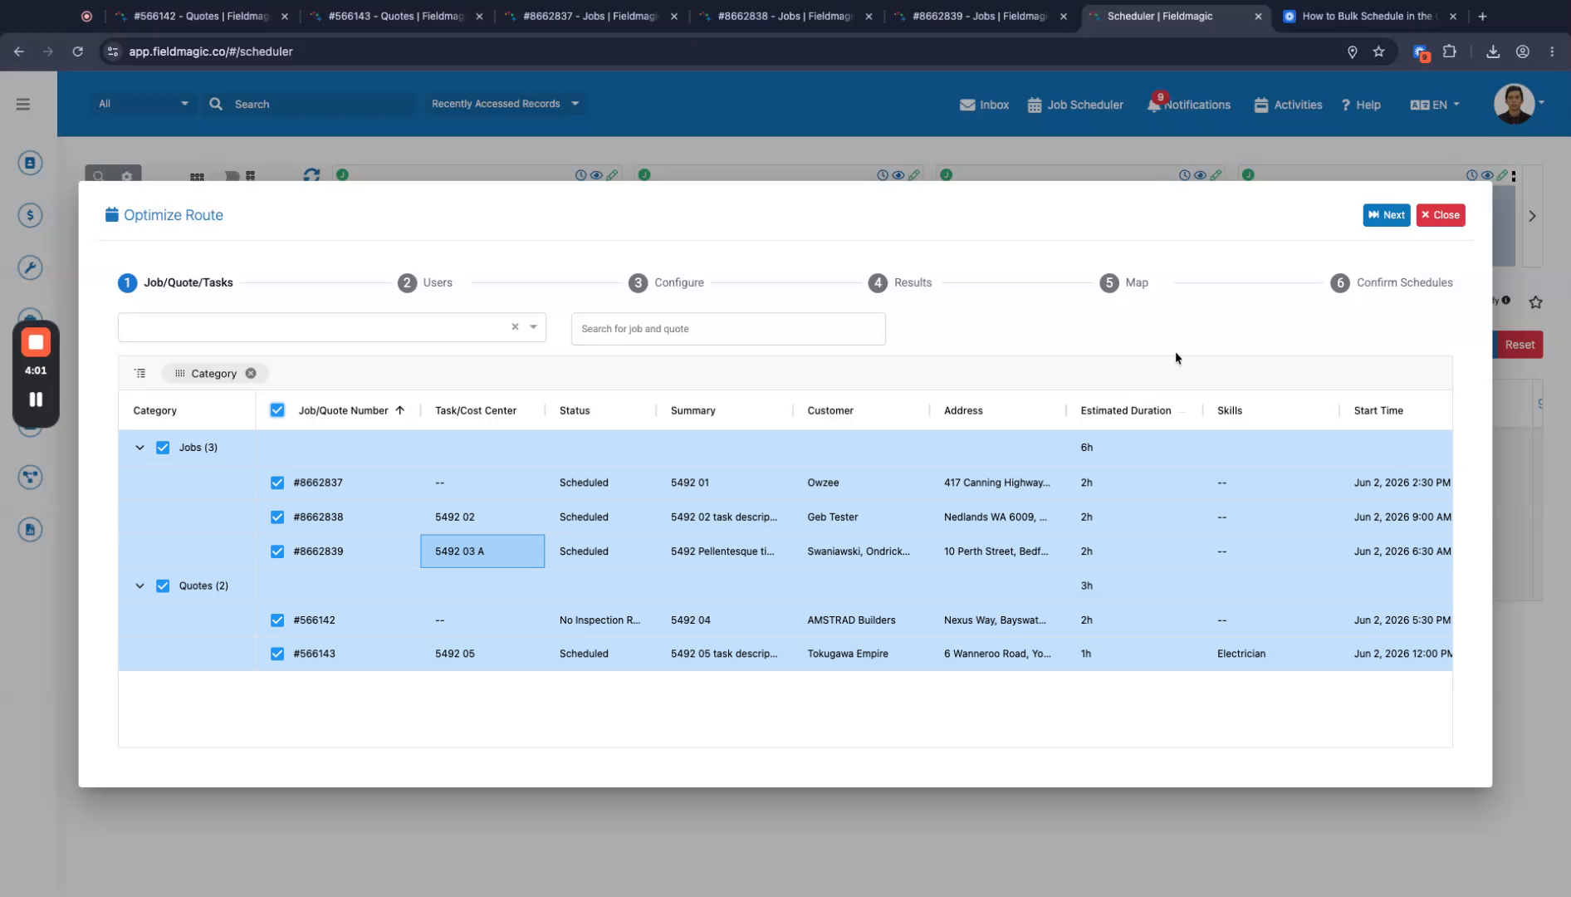
Task: Switch to #566142 Quotes browser tab
Action: click(x=201, y=16)
